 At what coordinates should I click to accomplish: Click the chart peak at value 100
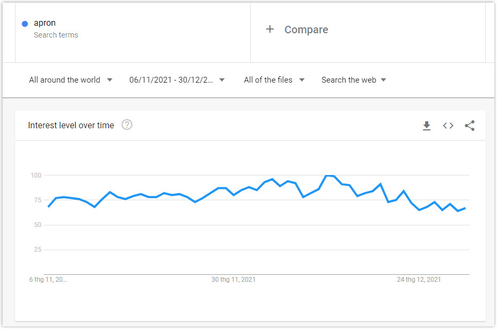330,176
